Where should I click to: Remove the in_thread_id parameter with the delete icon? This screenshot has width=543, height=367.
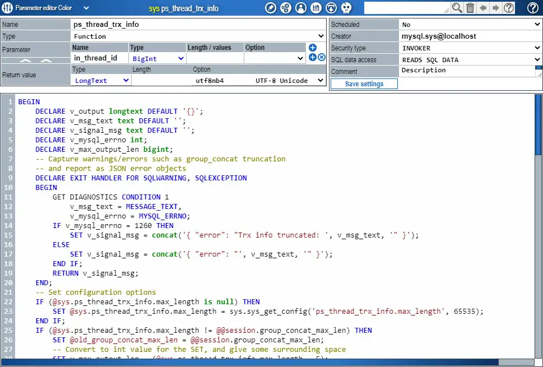[322, 57]
